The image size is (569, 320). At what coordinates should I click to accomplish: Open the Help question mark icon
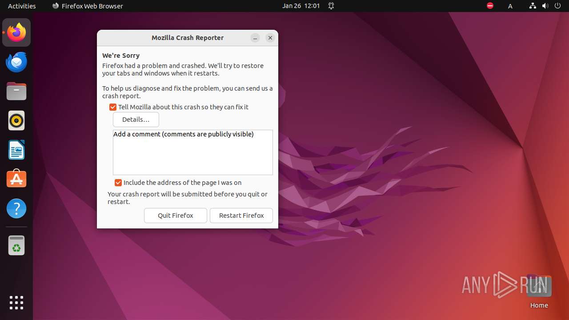point(16,208)
